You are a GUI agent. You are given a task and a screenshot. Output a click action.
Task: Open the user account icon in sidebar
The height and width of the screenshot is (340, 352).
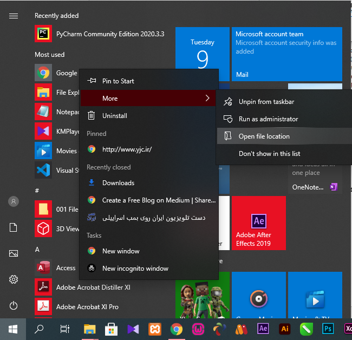pyautogui.click(x=14, y=201)
